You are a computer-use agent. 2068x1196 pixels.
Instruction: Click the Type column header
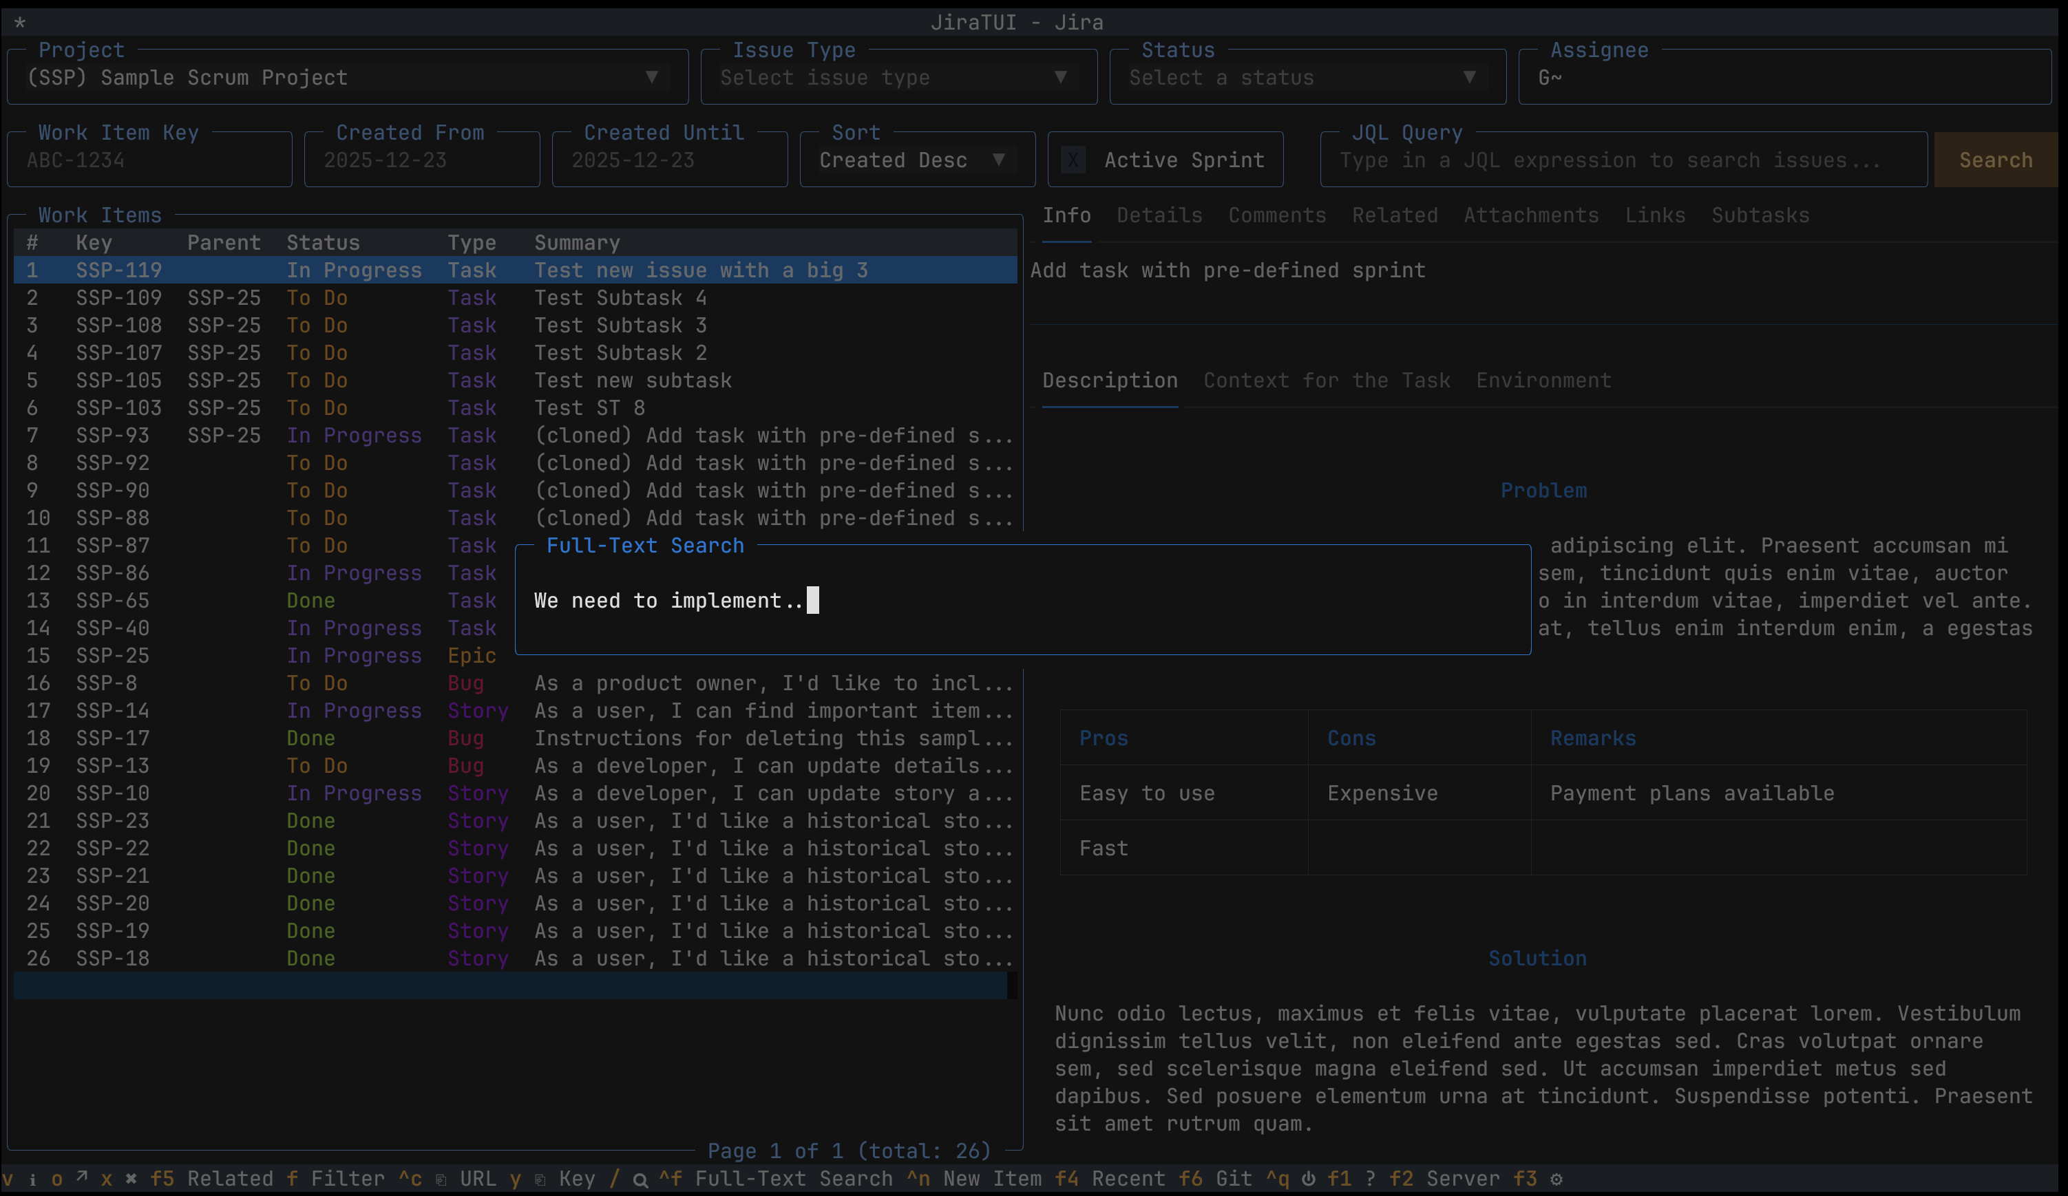(x=472, y=243)
